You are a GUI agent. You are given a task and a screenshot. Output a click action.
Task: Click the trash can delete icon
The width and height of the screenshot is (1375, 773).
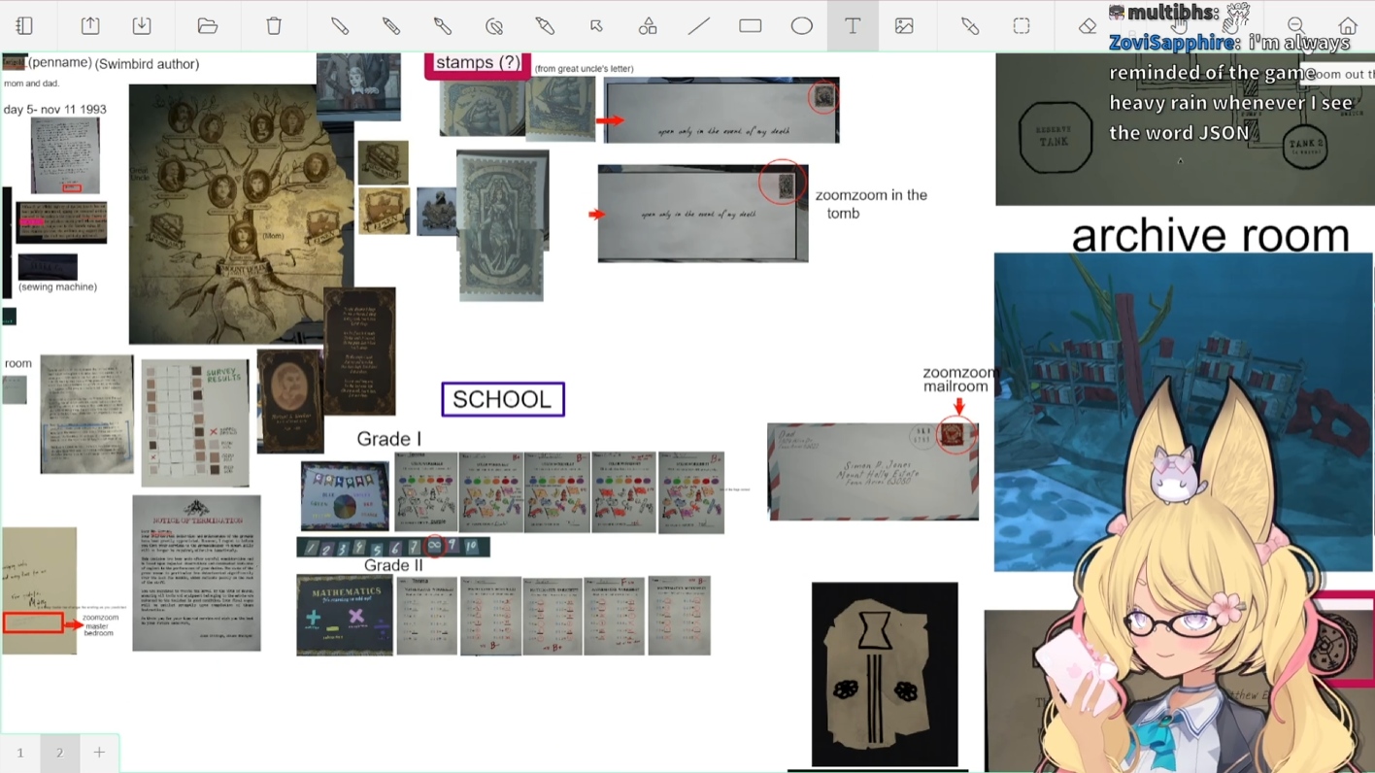coord(274,26)
